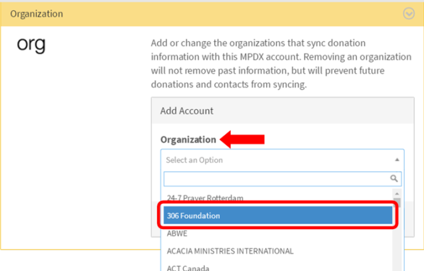This screenshot has width=424, height=271.
Task: Select 306 Foundation from the list
Action: 278,215
